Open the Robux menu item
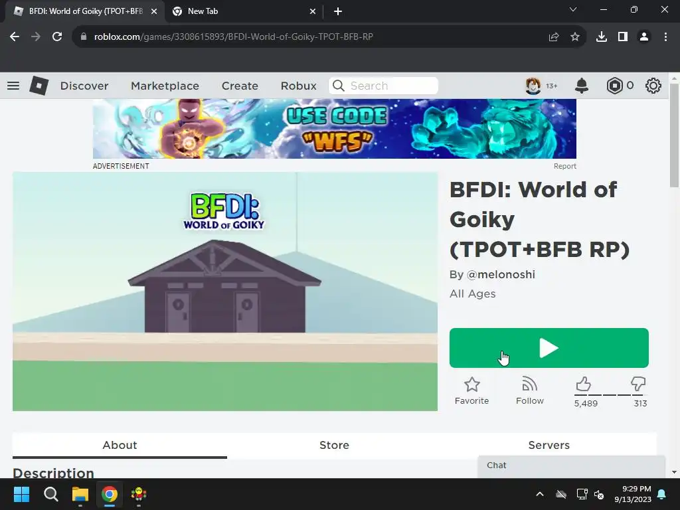 coord(298,86)
